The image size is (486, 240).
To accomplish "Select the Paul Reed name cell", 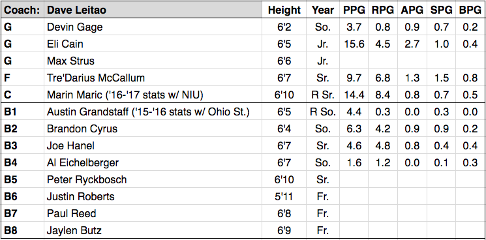I will pyautogui.click(x=153, y=213).
